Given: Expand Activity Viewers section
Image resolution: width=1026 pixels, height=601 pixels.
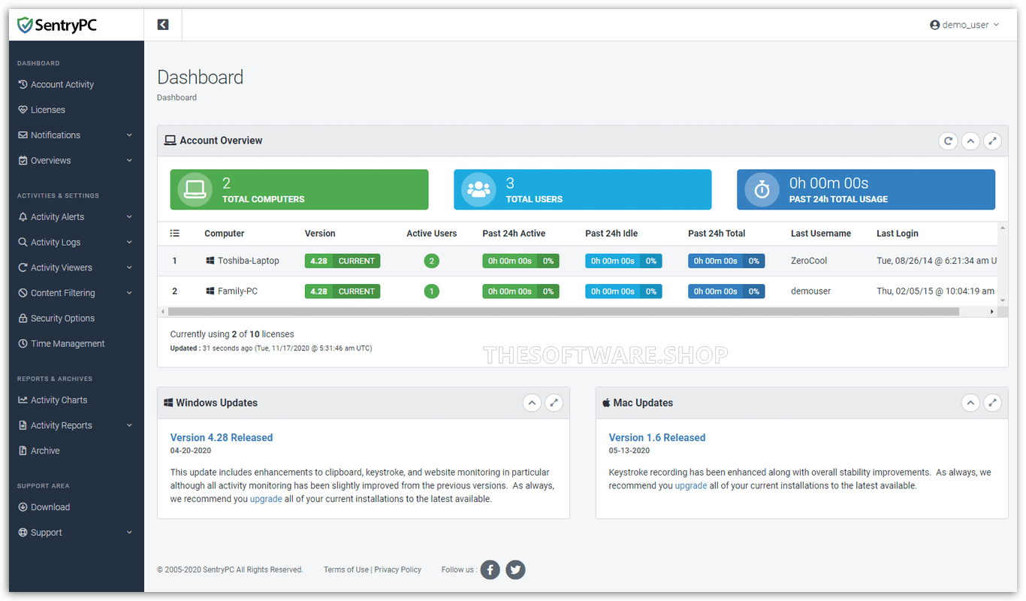Looking at the screenshot, I should pos(76,267).
